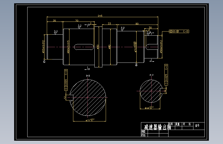223x144 pixels.
Task: Select the concentricity tolerance frame 0.03 C-D
Action: [179, 31]
